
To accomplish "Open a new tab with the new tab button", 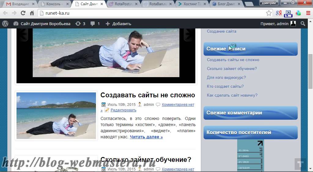I will (x=249, y=4).
